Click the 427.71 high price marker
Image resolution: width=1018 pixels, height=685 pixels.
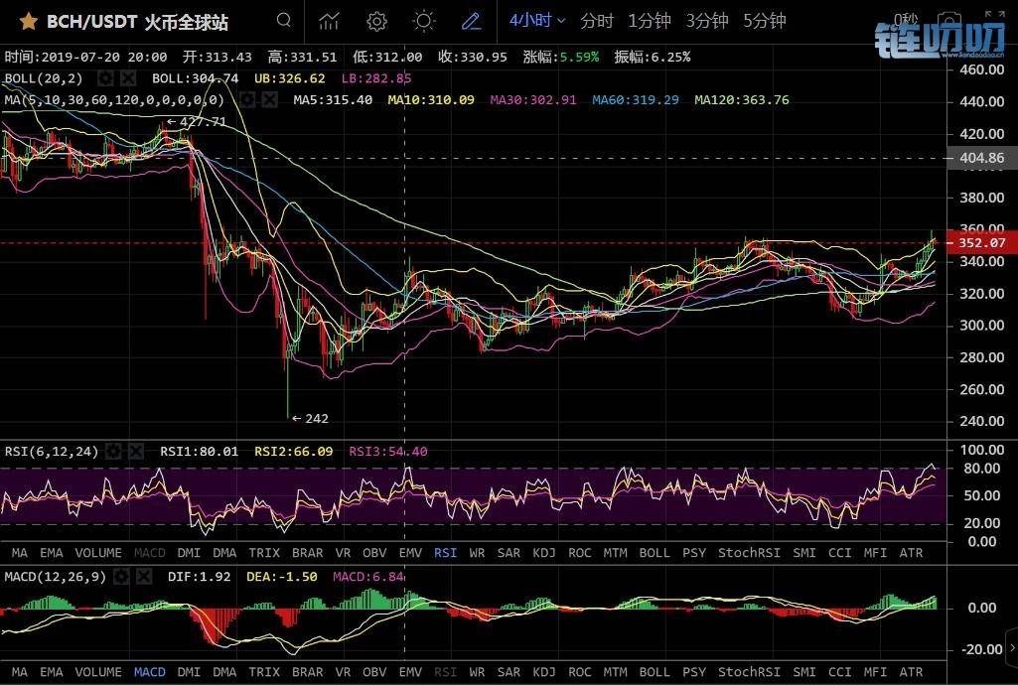click(x=197, y=121)
